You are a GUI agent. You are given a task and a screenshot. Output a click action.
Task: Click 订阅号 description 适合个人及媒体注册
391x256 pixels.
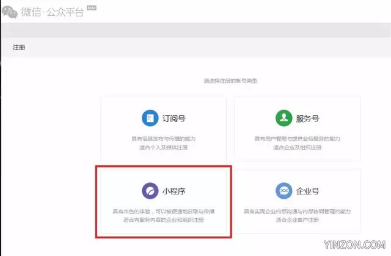(164, 148)
